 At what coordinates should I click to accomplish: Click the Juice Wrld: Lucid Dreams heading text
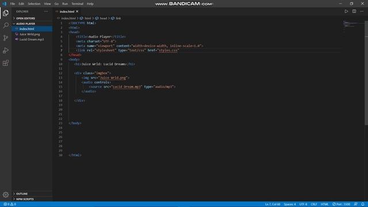click(x=103, y=64)
